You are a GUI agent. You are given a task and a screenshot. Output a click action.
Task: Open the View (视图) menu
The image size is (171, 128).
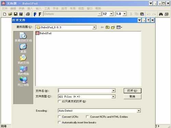(81, 9)
